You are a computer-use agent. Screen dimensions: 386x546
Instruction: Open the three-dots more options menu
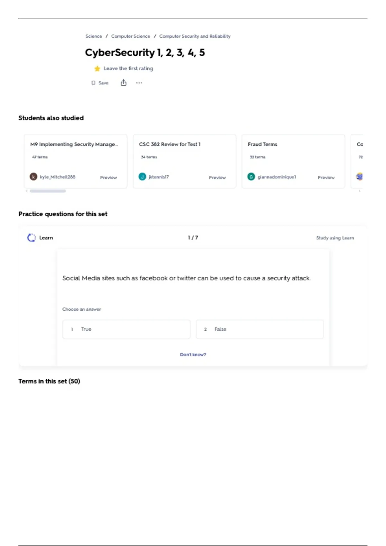pyautogui.click(x=139, y=83)
